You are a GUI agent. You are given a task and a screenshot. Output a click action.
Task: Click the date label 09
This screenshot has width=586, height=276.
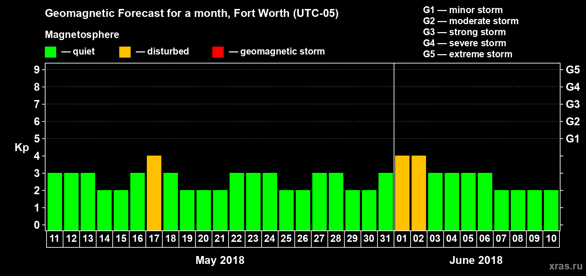[x=534, y=238]
